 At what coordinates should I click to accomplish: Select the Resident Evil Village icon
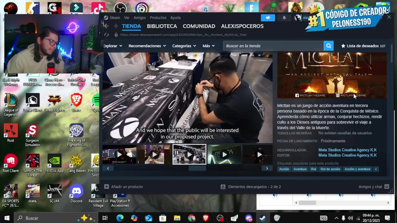pyautogui.click(x=98, y=196)
